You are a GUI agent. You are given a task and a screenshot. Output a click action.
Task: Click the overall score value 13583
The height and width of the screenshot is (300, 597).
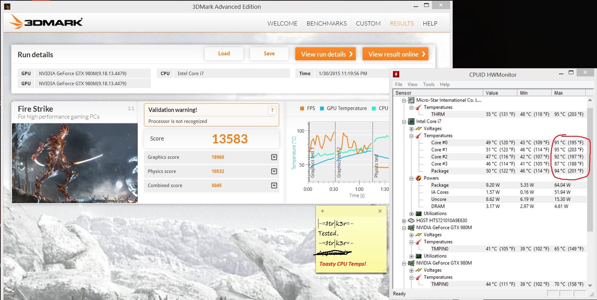230,139
